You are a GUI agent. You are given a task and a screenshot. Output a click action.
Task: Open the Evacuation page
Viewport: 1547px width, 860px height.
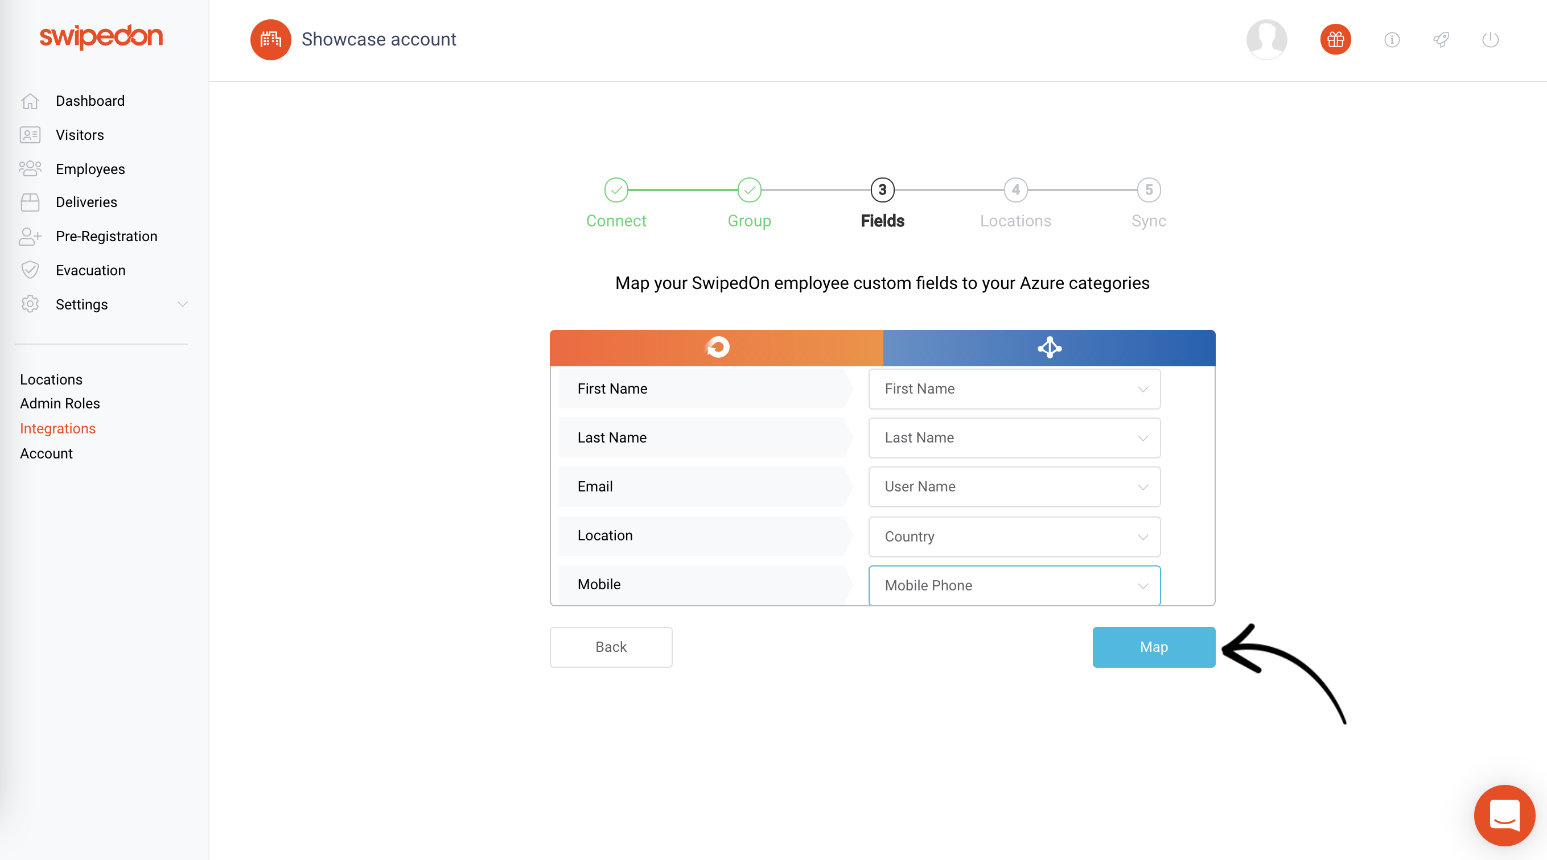[x=90, y=271]
